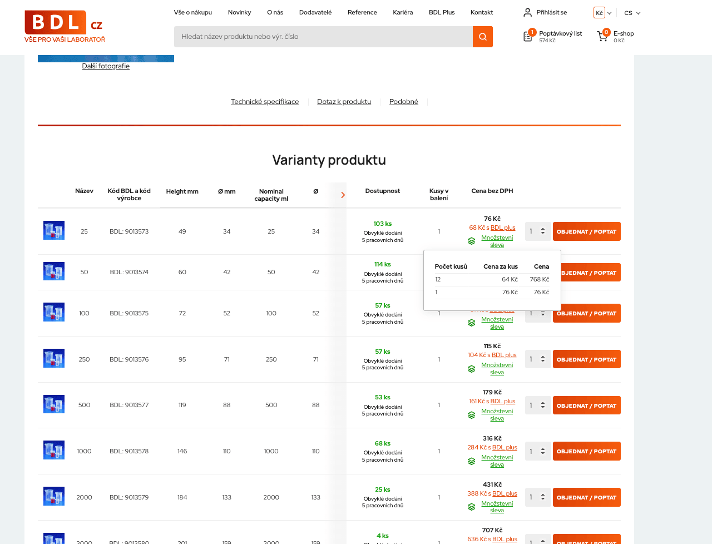Open product thumbnail for the 25 ml variant
This screenshot has height=544, width=712.
click(x=54, y=230)
